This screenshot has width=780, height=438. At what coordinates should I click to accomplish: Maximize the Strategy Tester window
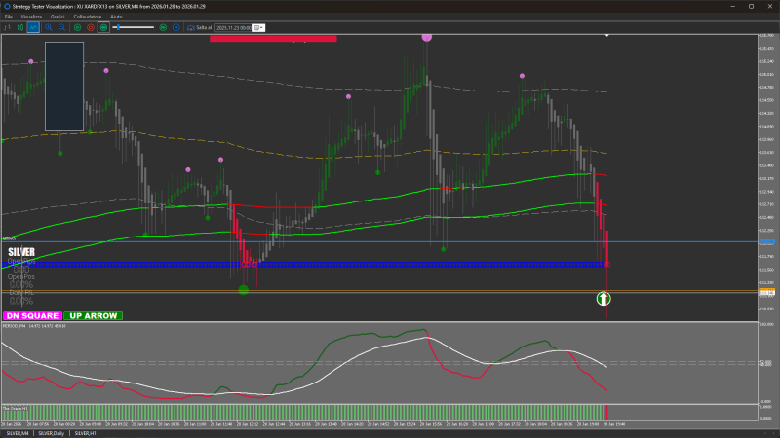pos(751,6)
